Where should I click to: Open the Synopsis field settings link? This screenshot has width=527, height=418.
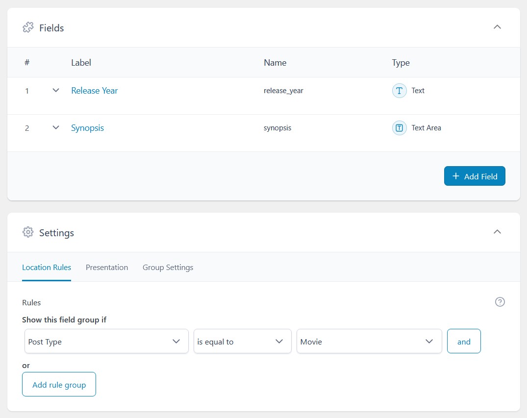tap(87, 128)
